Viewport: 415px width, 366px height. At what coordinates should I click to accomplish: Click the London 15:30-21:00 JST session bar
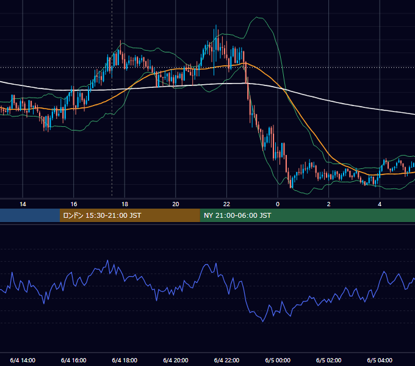click(x=129, y=215)
